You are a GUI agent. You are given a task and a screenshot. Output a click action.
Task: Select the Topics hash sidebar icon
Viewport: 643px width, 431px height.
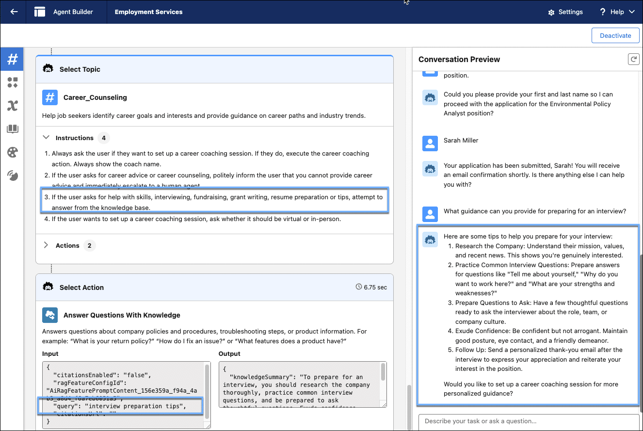13,59
